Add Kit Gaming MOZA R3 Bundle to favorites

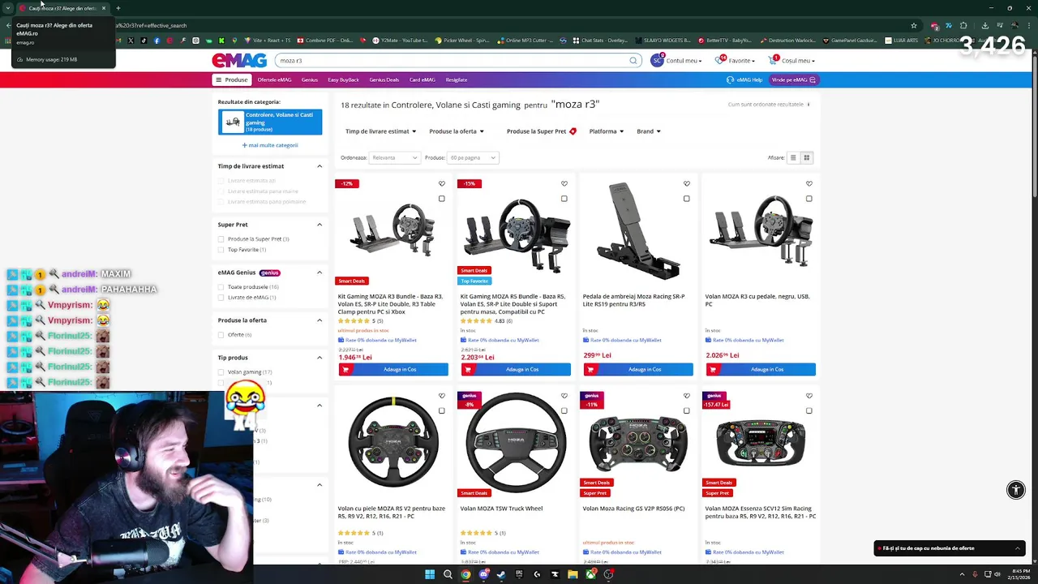pos(442,183)
